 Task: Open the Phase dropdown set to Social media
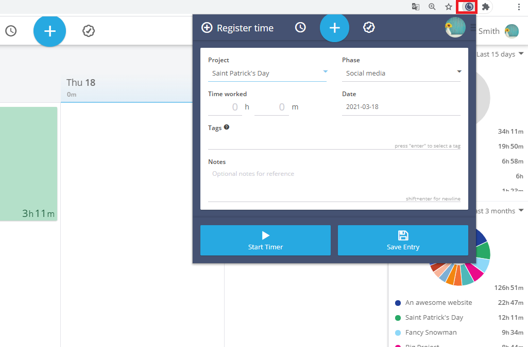(401, 73)
